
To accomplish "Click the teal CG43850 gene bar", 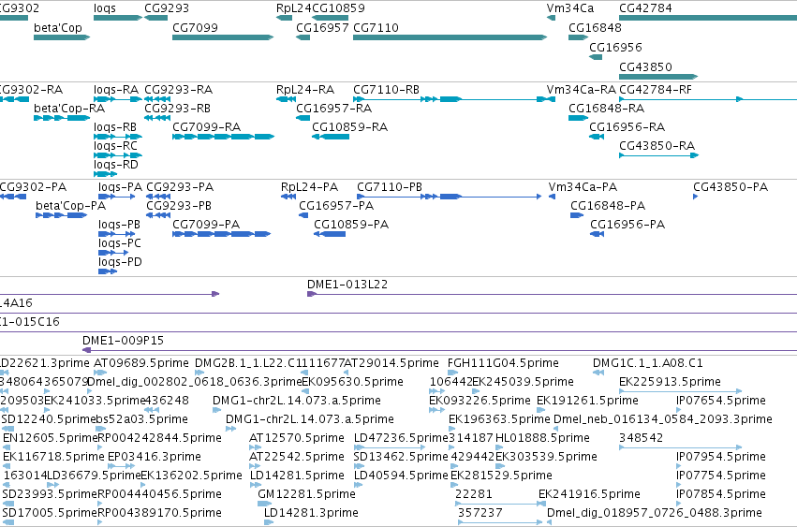I will (x=658, y=77).
